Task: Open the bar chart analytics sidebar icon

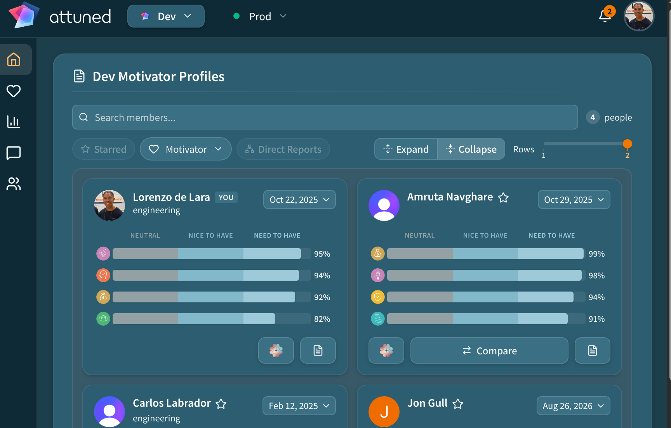Action: (x=14, y=122)
